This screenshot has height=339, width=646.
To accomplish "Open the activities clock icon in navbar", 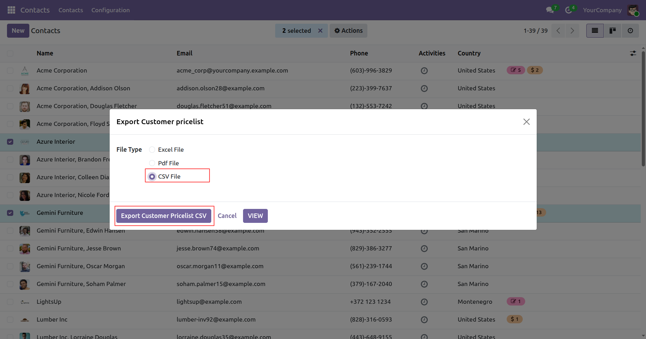I will click(x=568, y=10).
